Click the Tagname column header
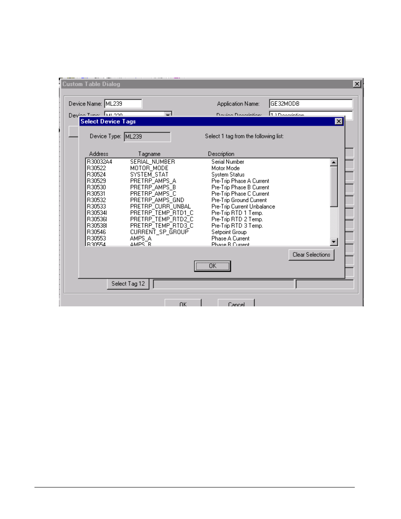 (149, 154)
